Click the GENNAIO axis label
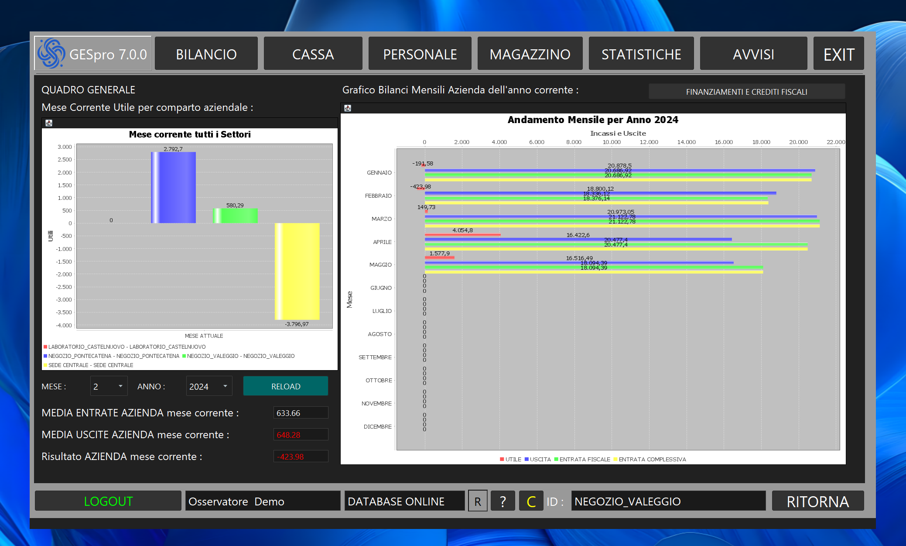This screenshot has width=906, height=546. click(x=379, y=173)
